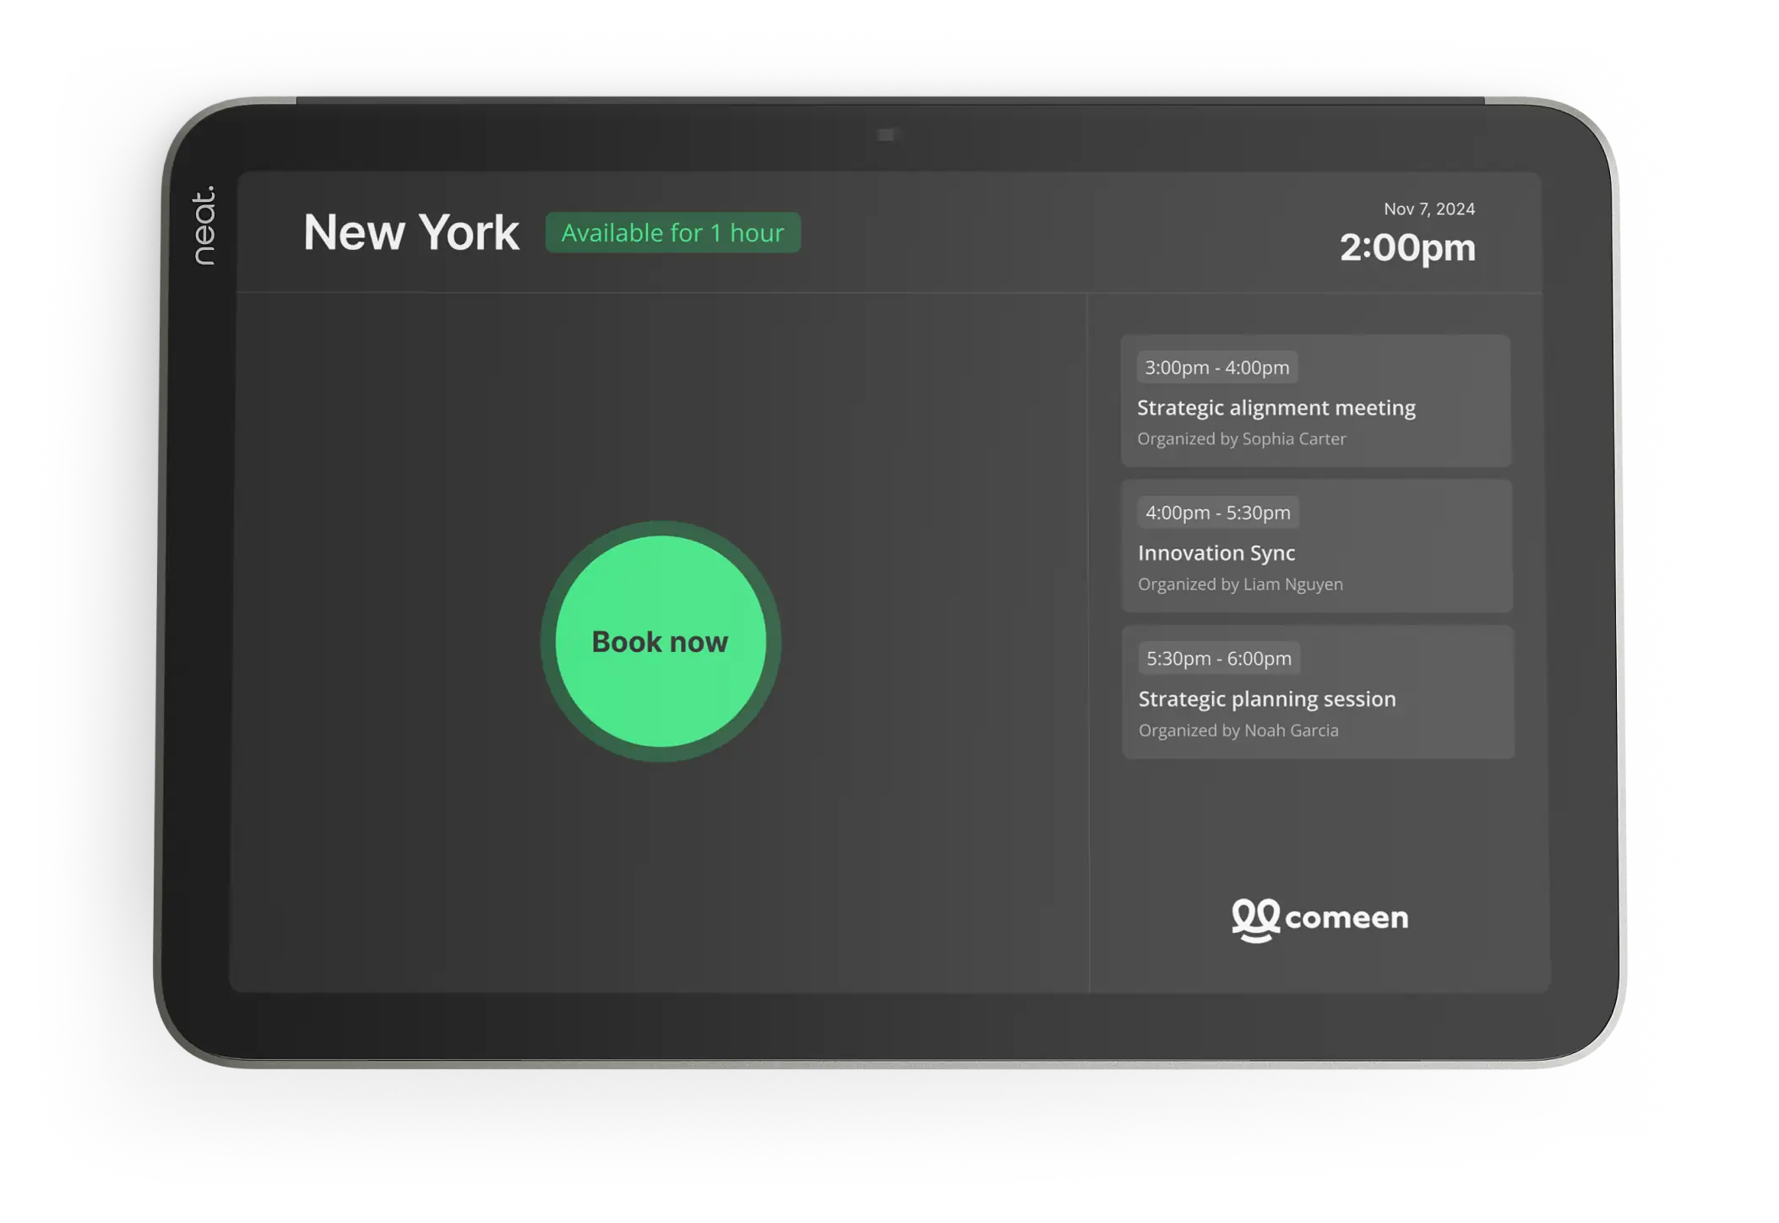Click Organized by Sophia Carter text
Image resolution: width=1779 pixels, height=1223 pixels.
point(1241,439)
